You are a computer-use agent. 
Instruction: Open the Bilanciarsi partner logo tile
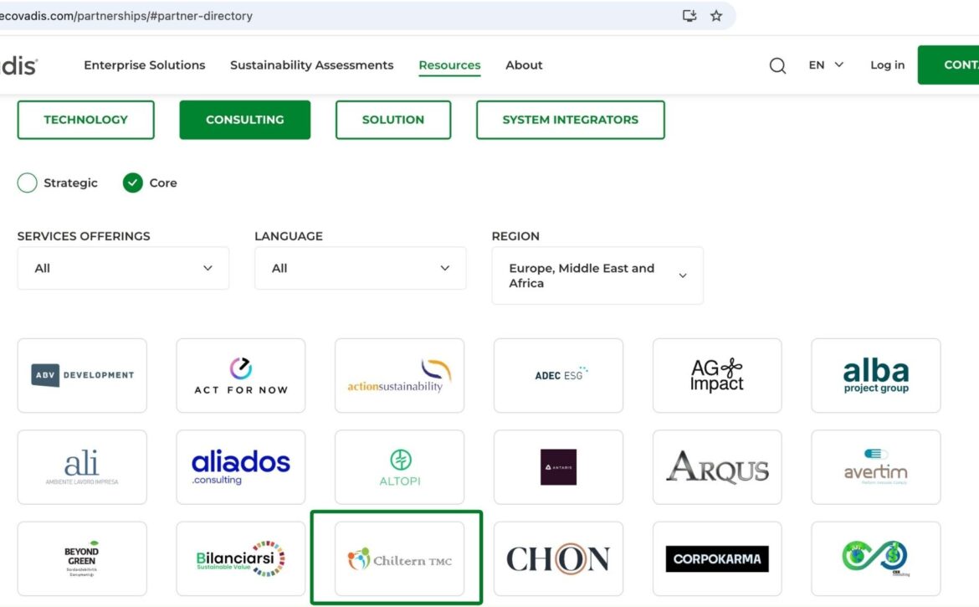241,558
